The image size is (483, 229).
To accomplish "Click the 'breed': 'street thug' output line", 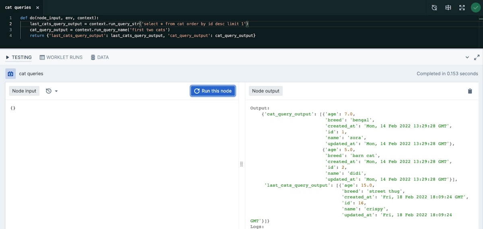I will click(x=373, y=191).
